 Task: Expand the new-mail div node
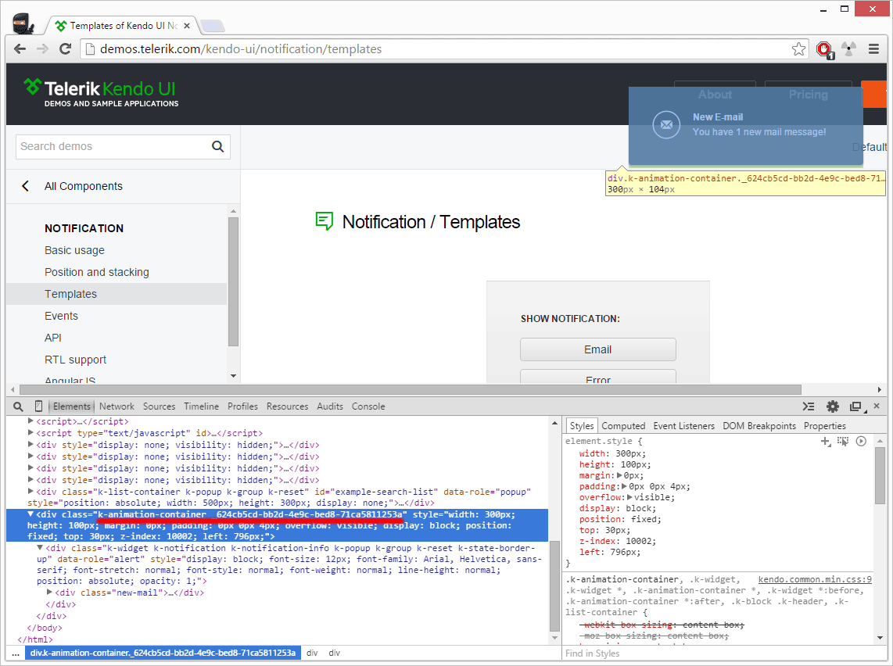[x=49, y=593]
